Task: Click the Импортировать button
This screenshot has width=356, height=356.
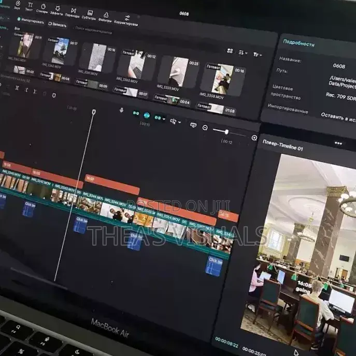Action: [31, 21]
